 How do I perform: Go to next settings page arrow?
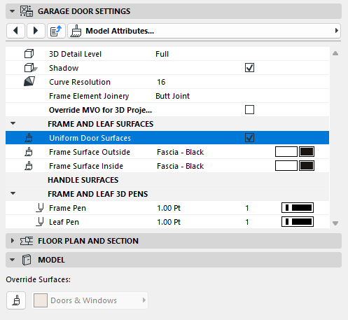(36, 31)
